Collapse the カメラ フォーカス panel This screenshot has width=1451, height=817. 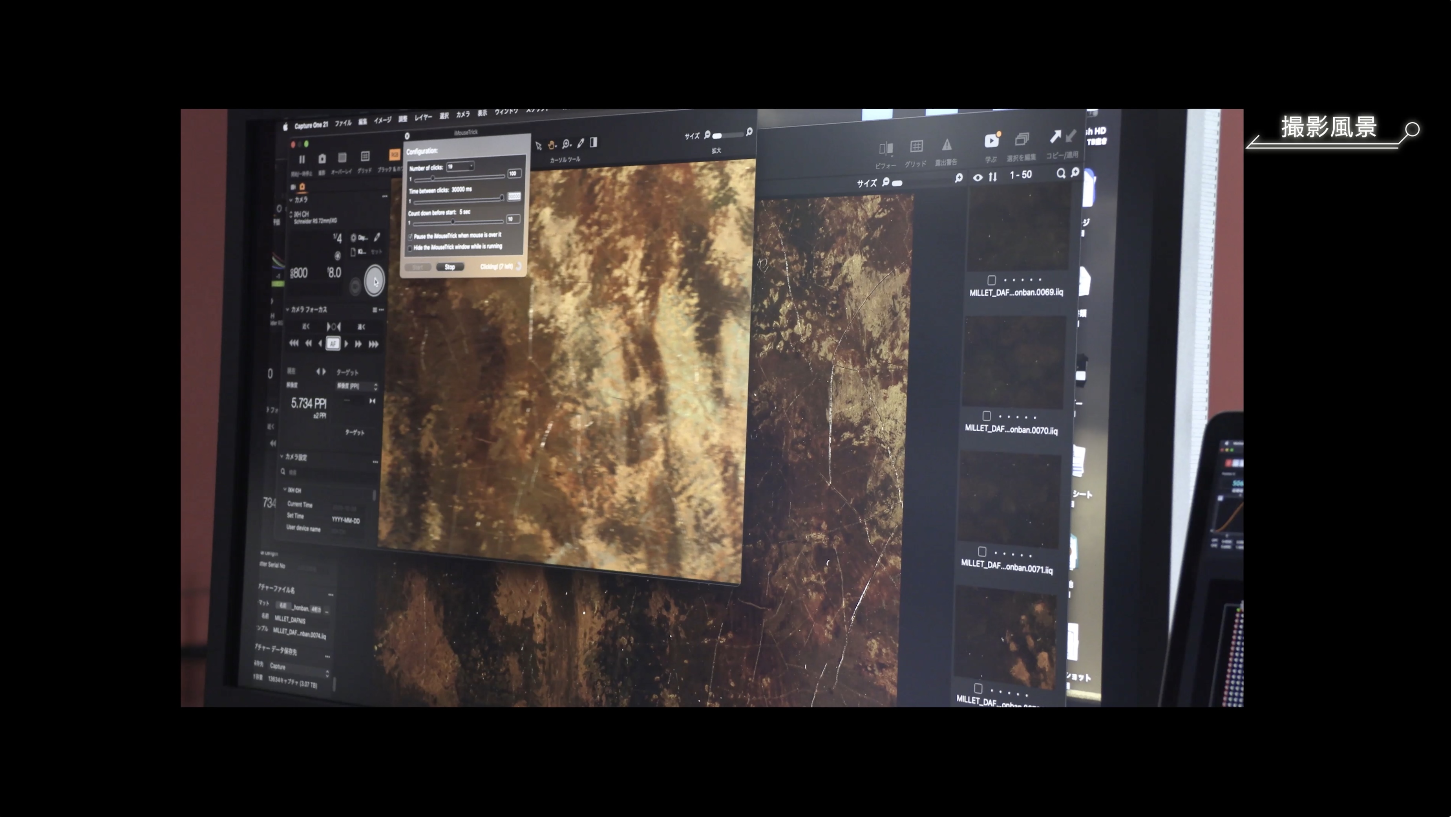click(287, 310)
